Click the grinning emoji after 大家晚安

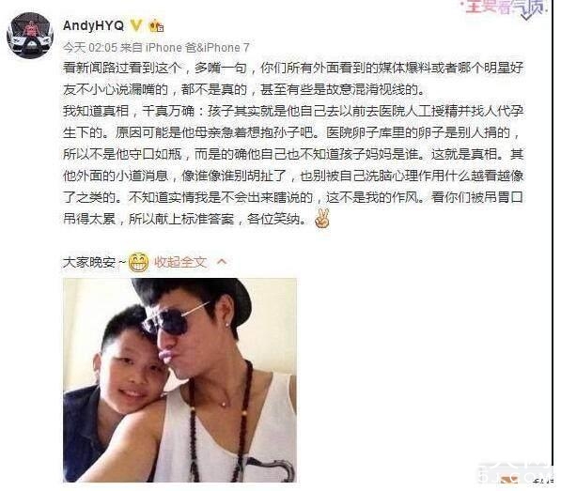pos(139,263)
